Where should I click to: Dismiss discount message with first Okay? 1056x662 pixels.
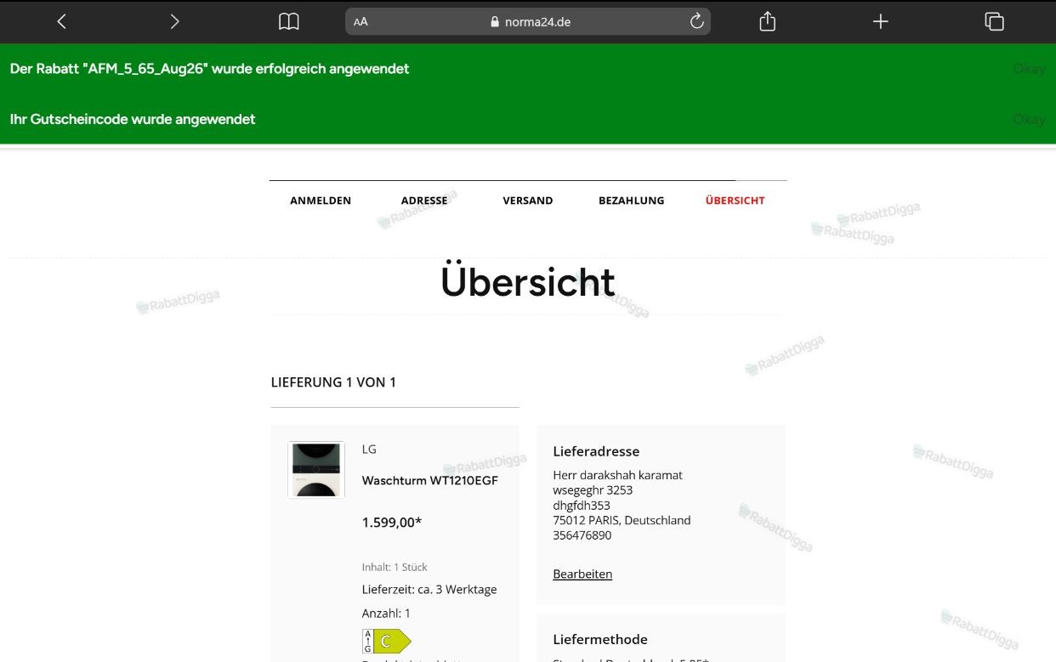click(x=1029, y=69)
